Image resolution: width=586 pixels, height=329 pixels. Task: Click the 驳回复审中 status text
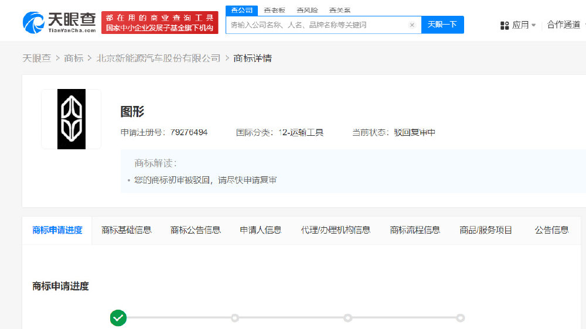pos(414,132)
